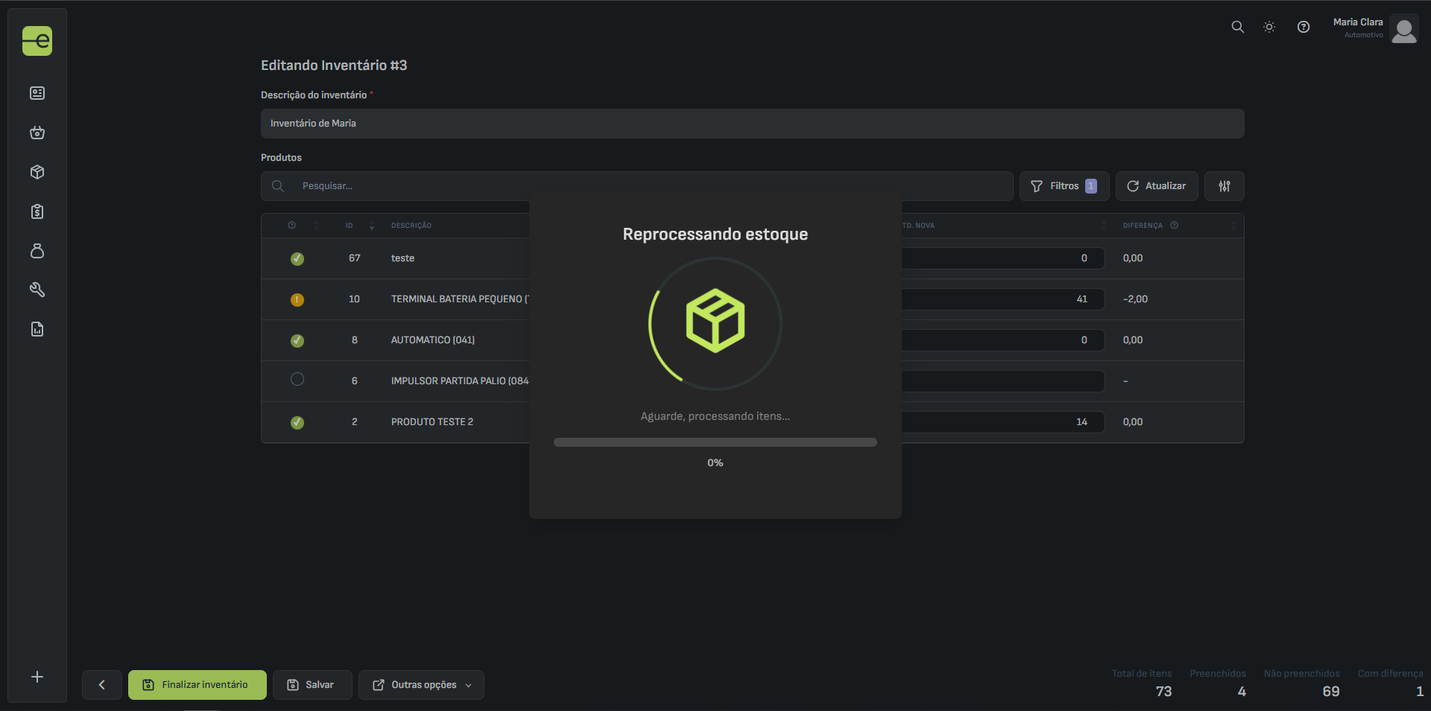Open the shopping basket sidebar icon
The height and width of the screenshot is (711, 1431).
37,133
